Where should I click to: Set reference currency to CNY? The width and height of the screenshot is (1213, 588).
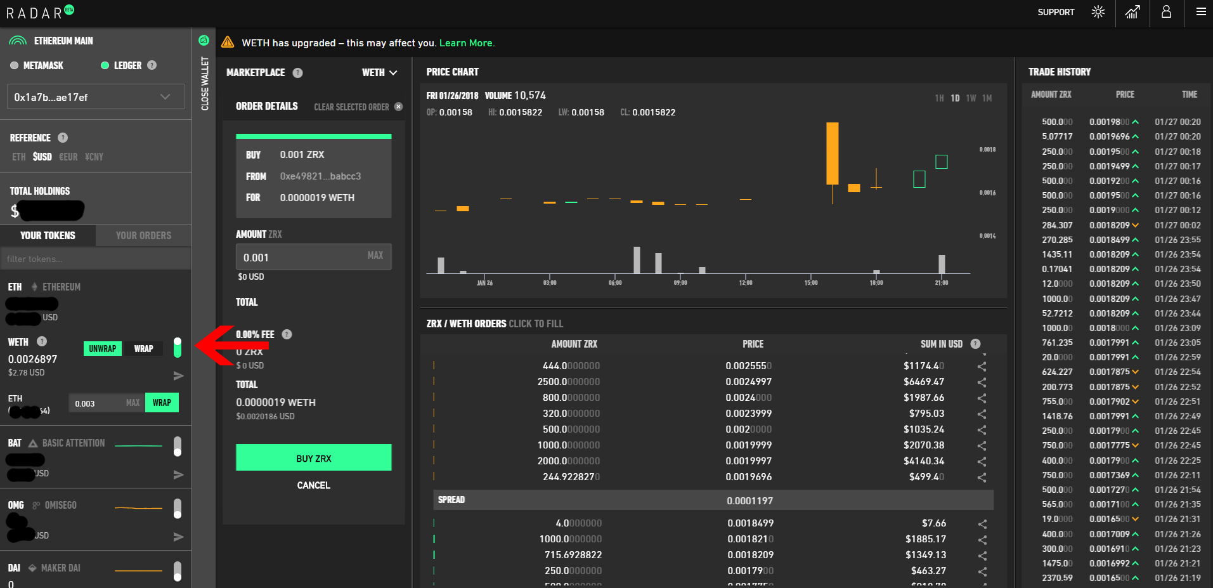(94, 157)
